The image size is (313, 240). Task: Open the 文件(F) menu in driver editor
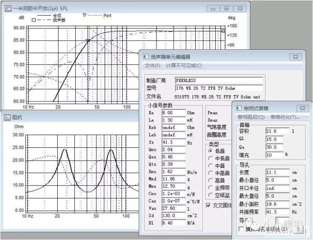[152, 66]
